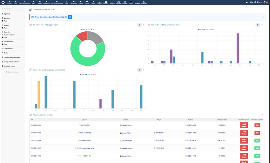
Task: Open control reference FC2308-0004
Action: (x=36, y=125)
